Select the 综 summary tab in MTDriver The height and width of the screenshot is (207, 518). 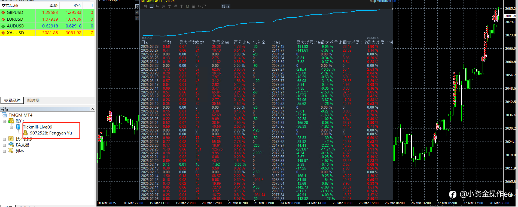(x=146, y=6)
